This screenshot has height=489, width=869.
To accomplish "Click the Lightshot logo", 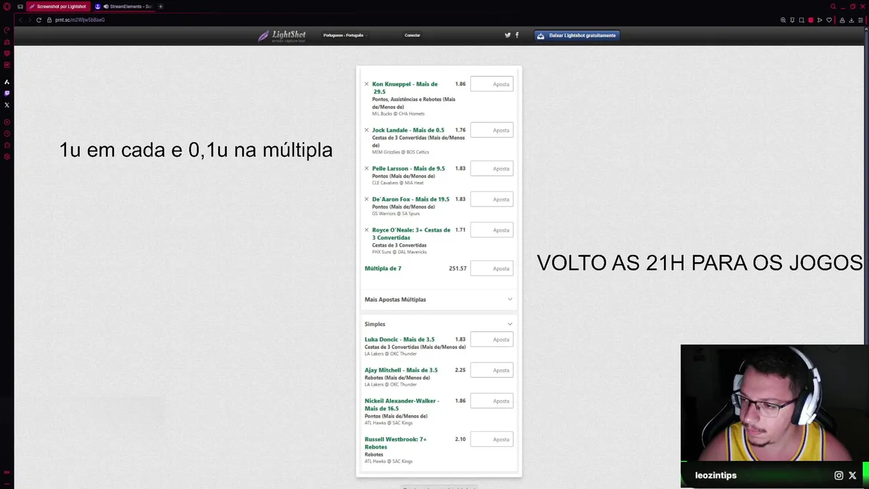I will click(282, 35).
